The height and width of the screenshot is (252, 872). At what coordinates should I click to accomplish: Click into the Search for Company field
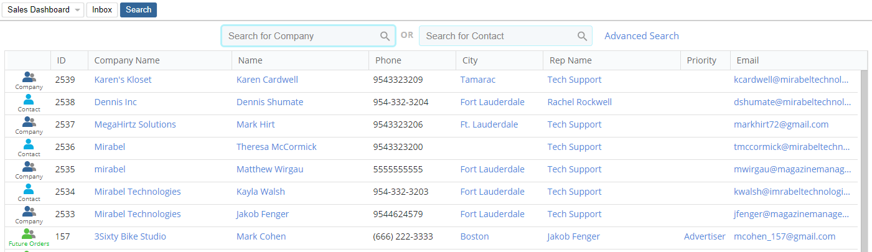[x=302, y=36]
